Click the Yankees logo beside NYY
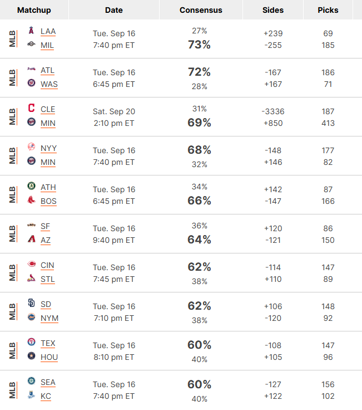The width and height of the screenshot is (362, 410). coord(31,147)
